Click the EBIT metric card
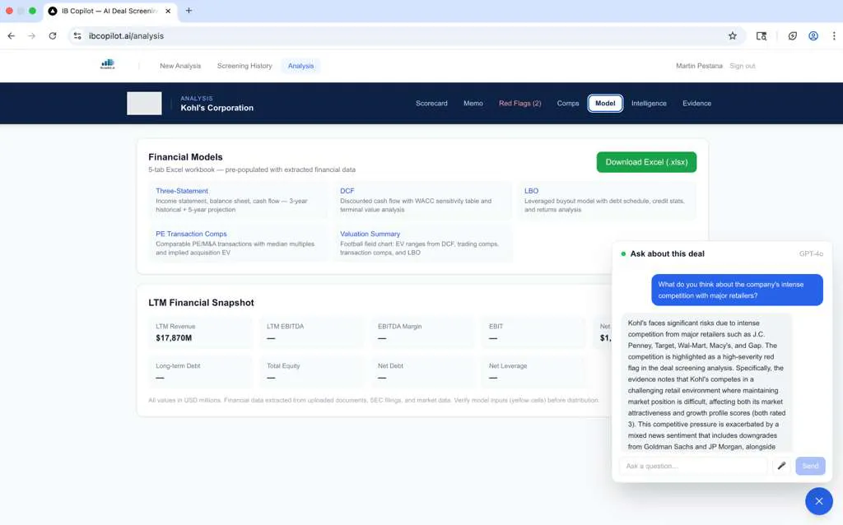This screenshot has width=843, height=525. [x=533, y=332]
